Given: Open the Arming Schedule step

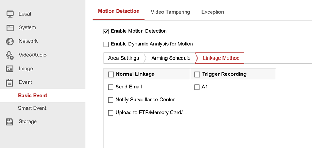Looking at the screenshot, I should click(x=171, y=58).
